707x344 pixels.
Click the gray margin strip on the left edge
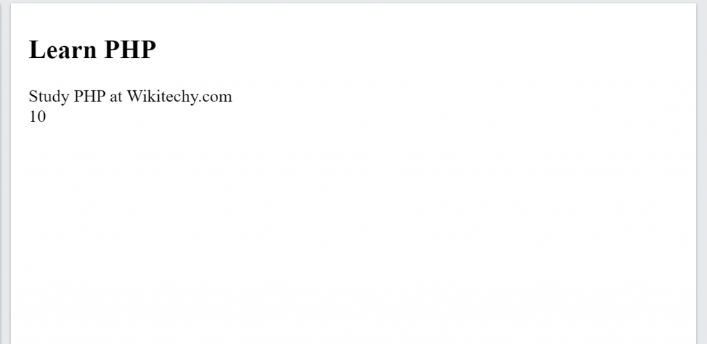pos(5,172)
